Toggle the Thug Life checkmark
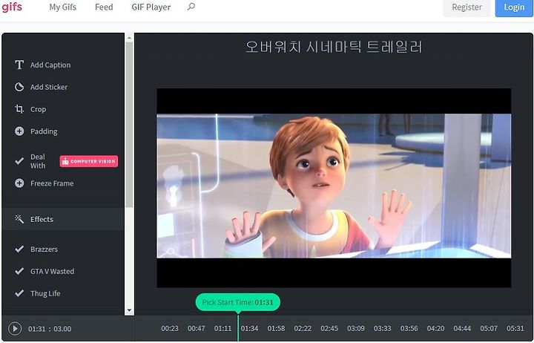Screen dimensions: 534x343 point(19,293)
